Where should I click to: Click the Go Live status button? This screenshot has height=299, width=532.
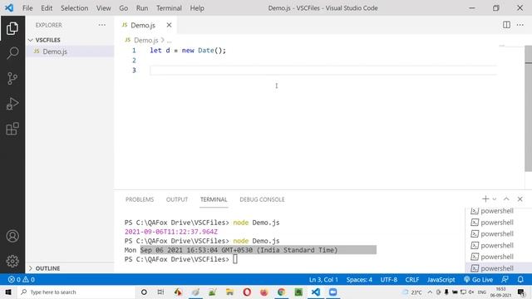[x=479, y=280]
